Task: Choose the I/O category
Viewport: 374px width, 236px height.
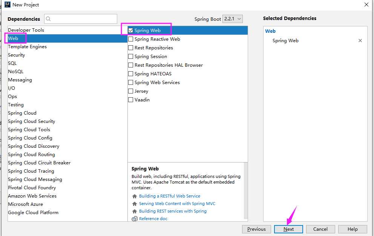Action: [x=67, y=88]
